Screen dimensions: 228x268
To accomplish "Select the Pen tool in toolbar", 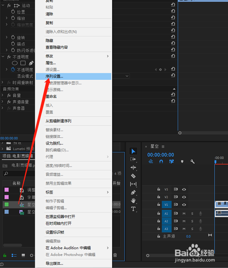I will click(133, 193).
